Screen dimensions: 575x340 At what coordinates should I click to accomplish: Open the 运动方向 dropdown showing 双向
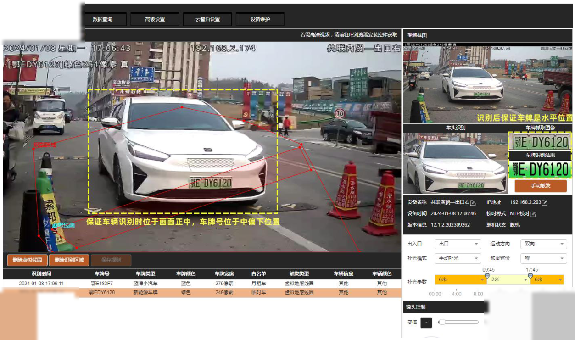(544, 244)
